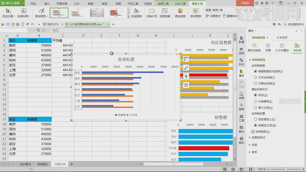Screen dimensions: 306x172
Task: Open the 效果 (Effects) section
Action: (x=268, y=48)
